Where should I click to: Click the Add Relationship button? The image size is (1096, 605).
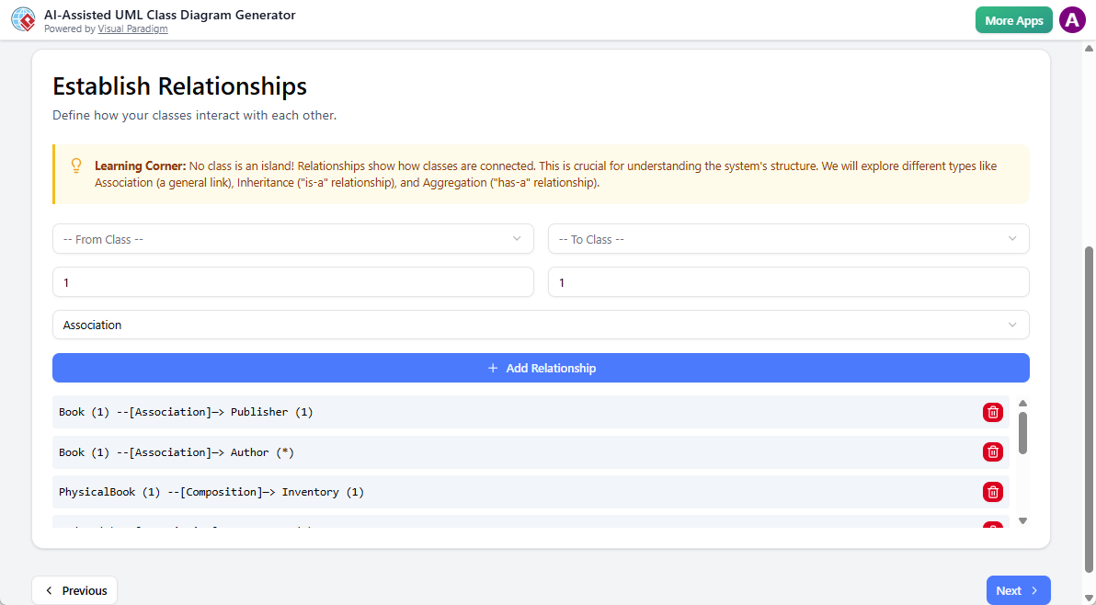click(x=541, y=367)
